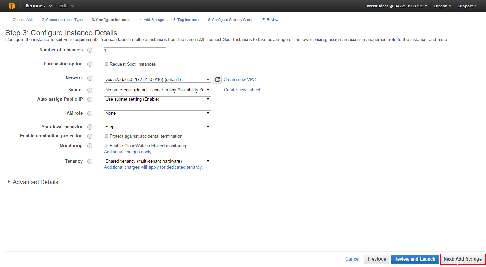Enable CloudWatch detailed monitoring checkbox
This screenshot has height=267, width=486.
[106, 146]
